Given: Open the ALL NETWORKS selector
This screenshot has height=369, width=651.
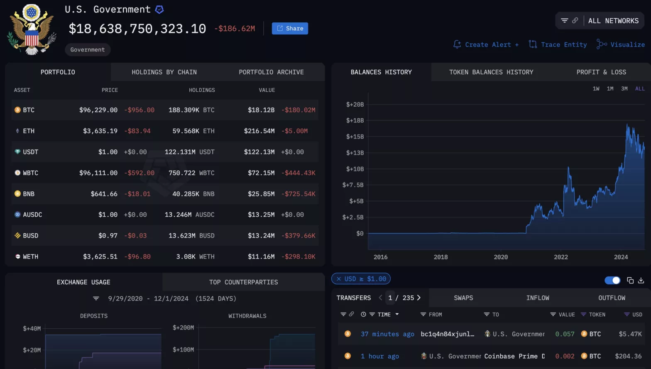Looking at the screenshot, I should [x=613, y=21].
